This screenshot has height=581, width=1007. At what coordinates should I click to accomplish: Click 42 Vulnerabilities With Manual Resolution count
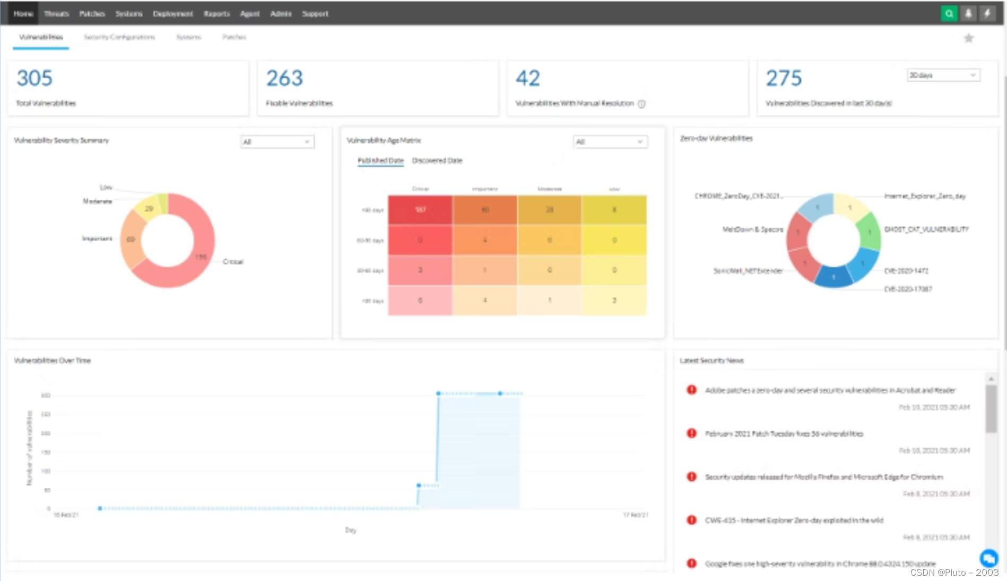click(x=528, y=78)
